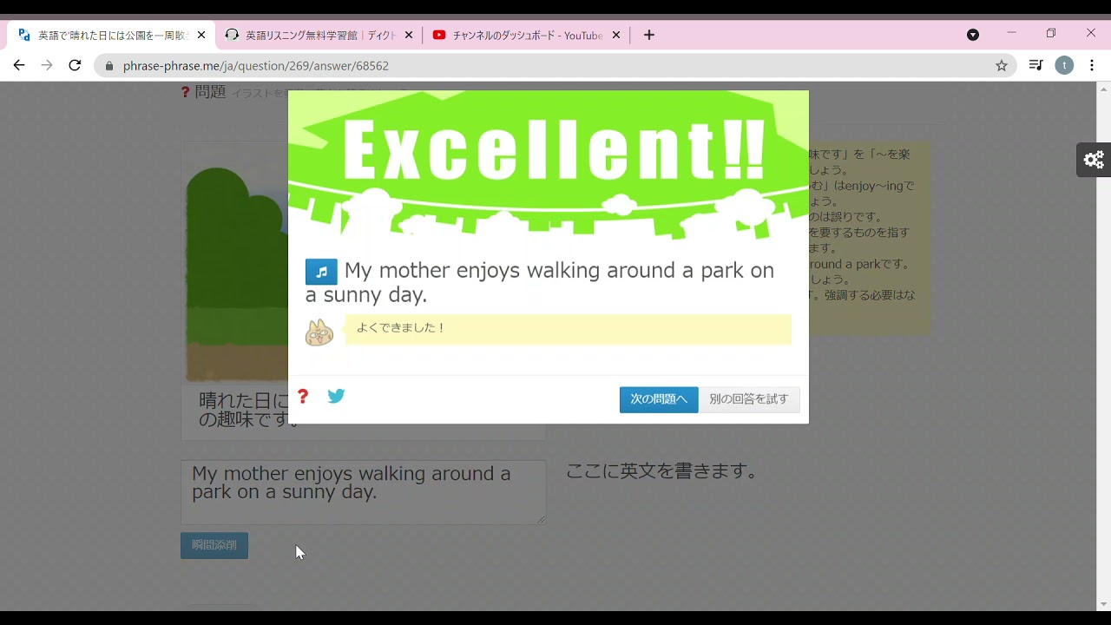Click the browser back arrow
This screenshot has height=625, width=1111.
click(x=19, y=65)
